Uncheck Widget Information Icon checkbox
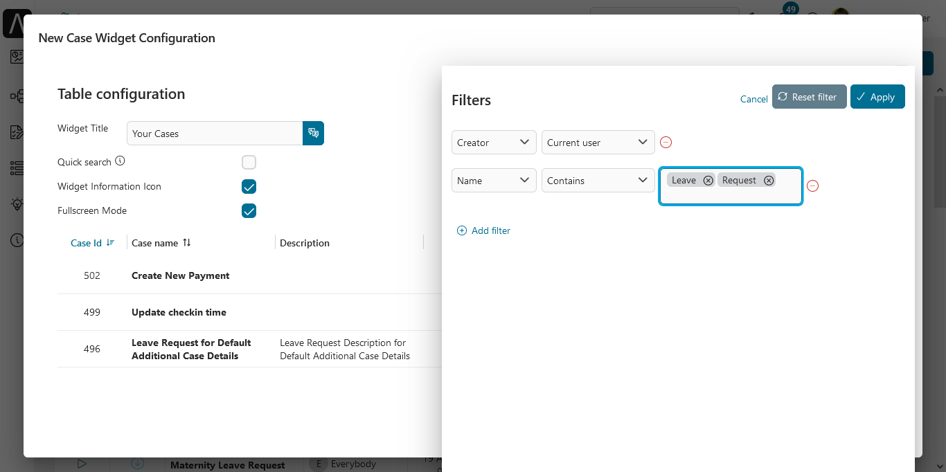 (249, 187)
